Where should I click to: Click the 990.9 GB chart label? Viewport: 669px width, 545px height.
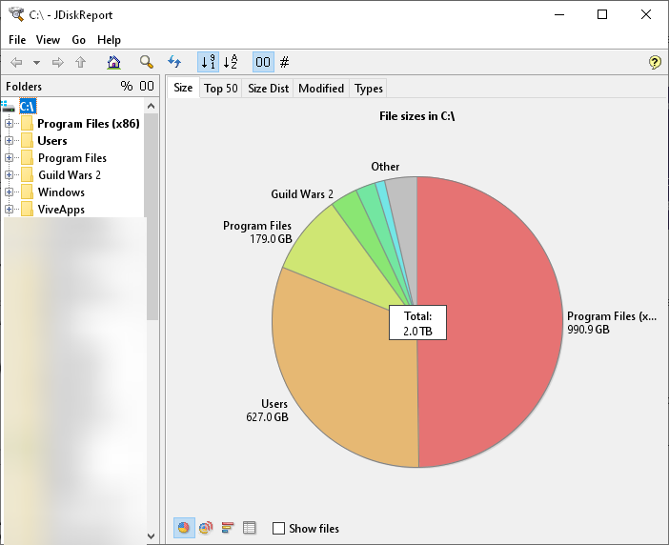click(588, 330)
